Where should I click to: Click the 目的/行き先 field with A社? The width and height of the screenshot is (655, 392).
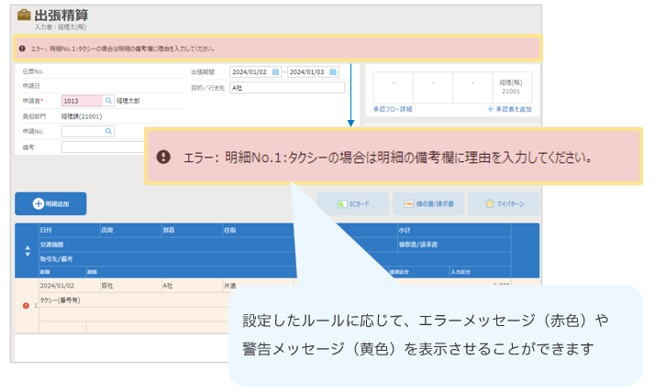point(286,88)
